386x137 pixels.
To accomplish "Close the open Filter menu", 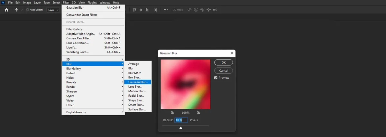I will pyautogui.click(x=66, y=3).
